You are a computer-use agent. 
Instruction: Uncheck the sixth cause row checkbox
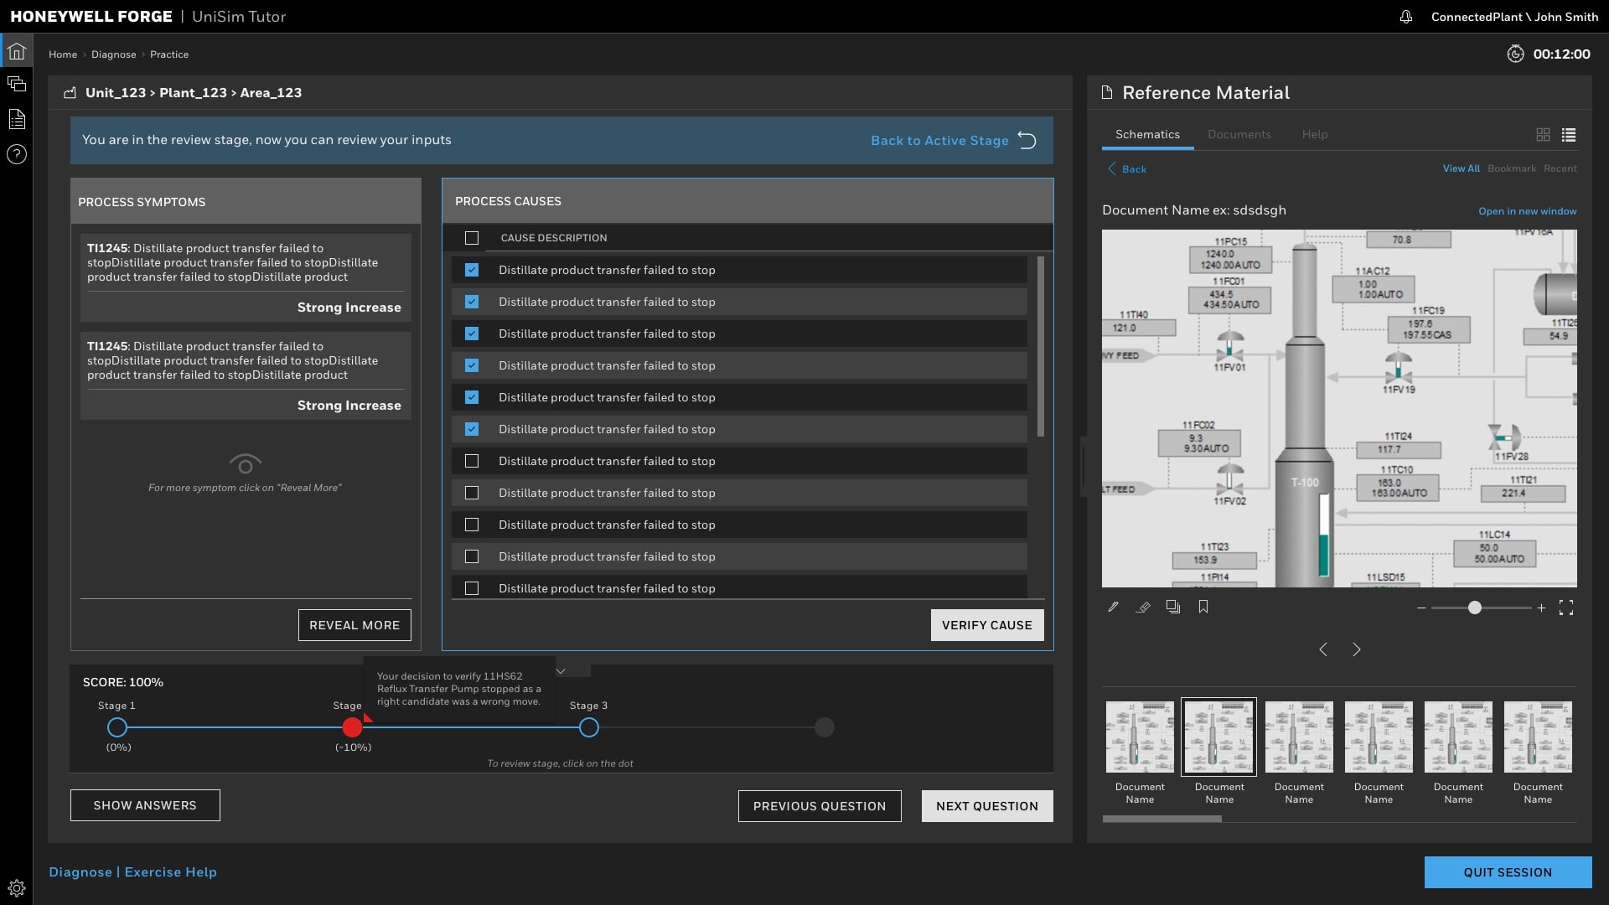coord(472,429)
